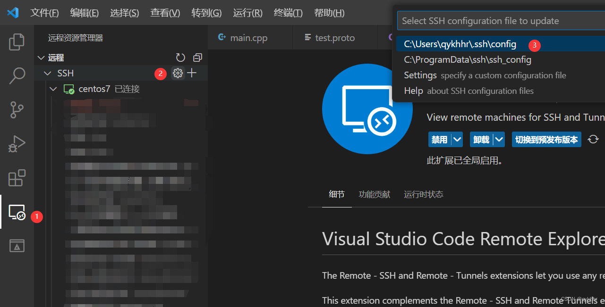Screen dimensions: 605x307
Task: Click the 远程资源管理器 panel title
Action: click(x=76, y=38)
